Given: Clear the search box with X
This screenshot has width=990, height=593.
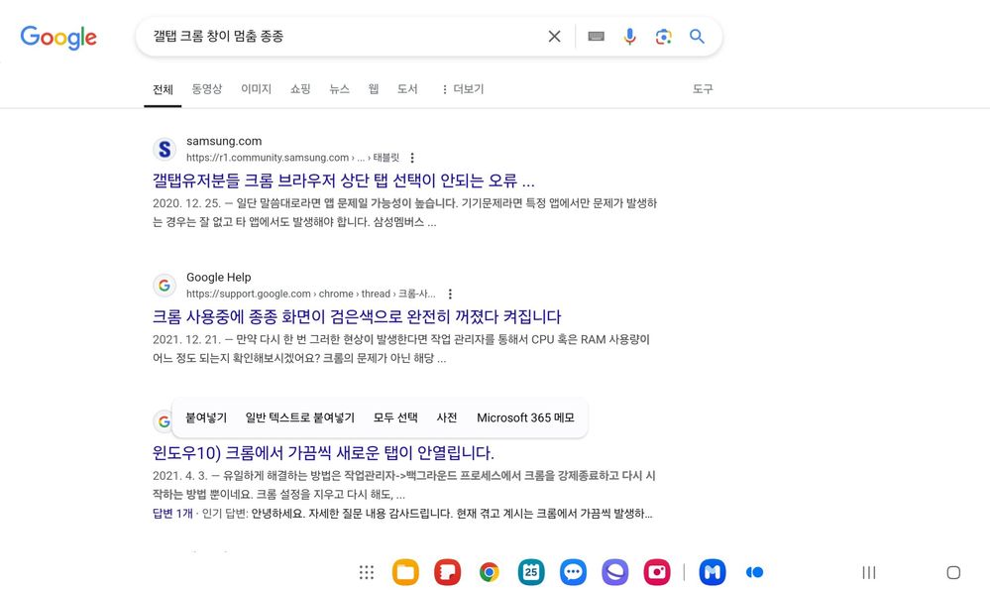Looking at the screenshot, I should click(x=554, y=37).
